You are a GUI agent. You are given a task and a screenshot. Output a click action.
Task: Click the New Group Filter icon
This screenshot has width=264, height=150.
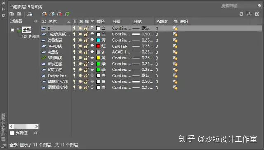click(19, 14)
